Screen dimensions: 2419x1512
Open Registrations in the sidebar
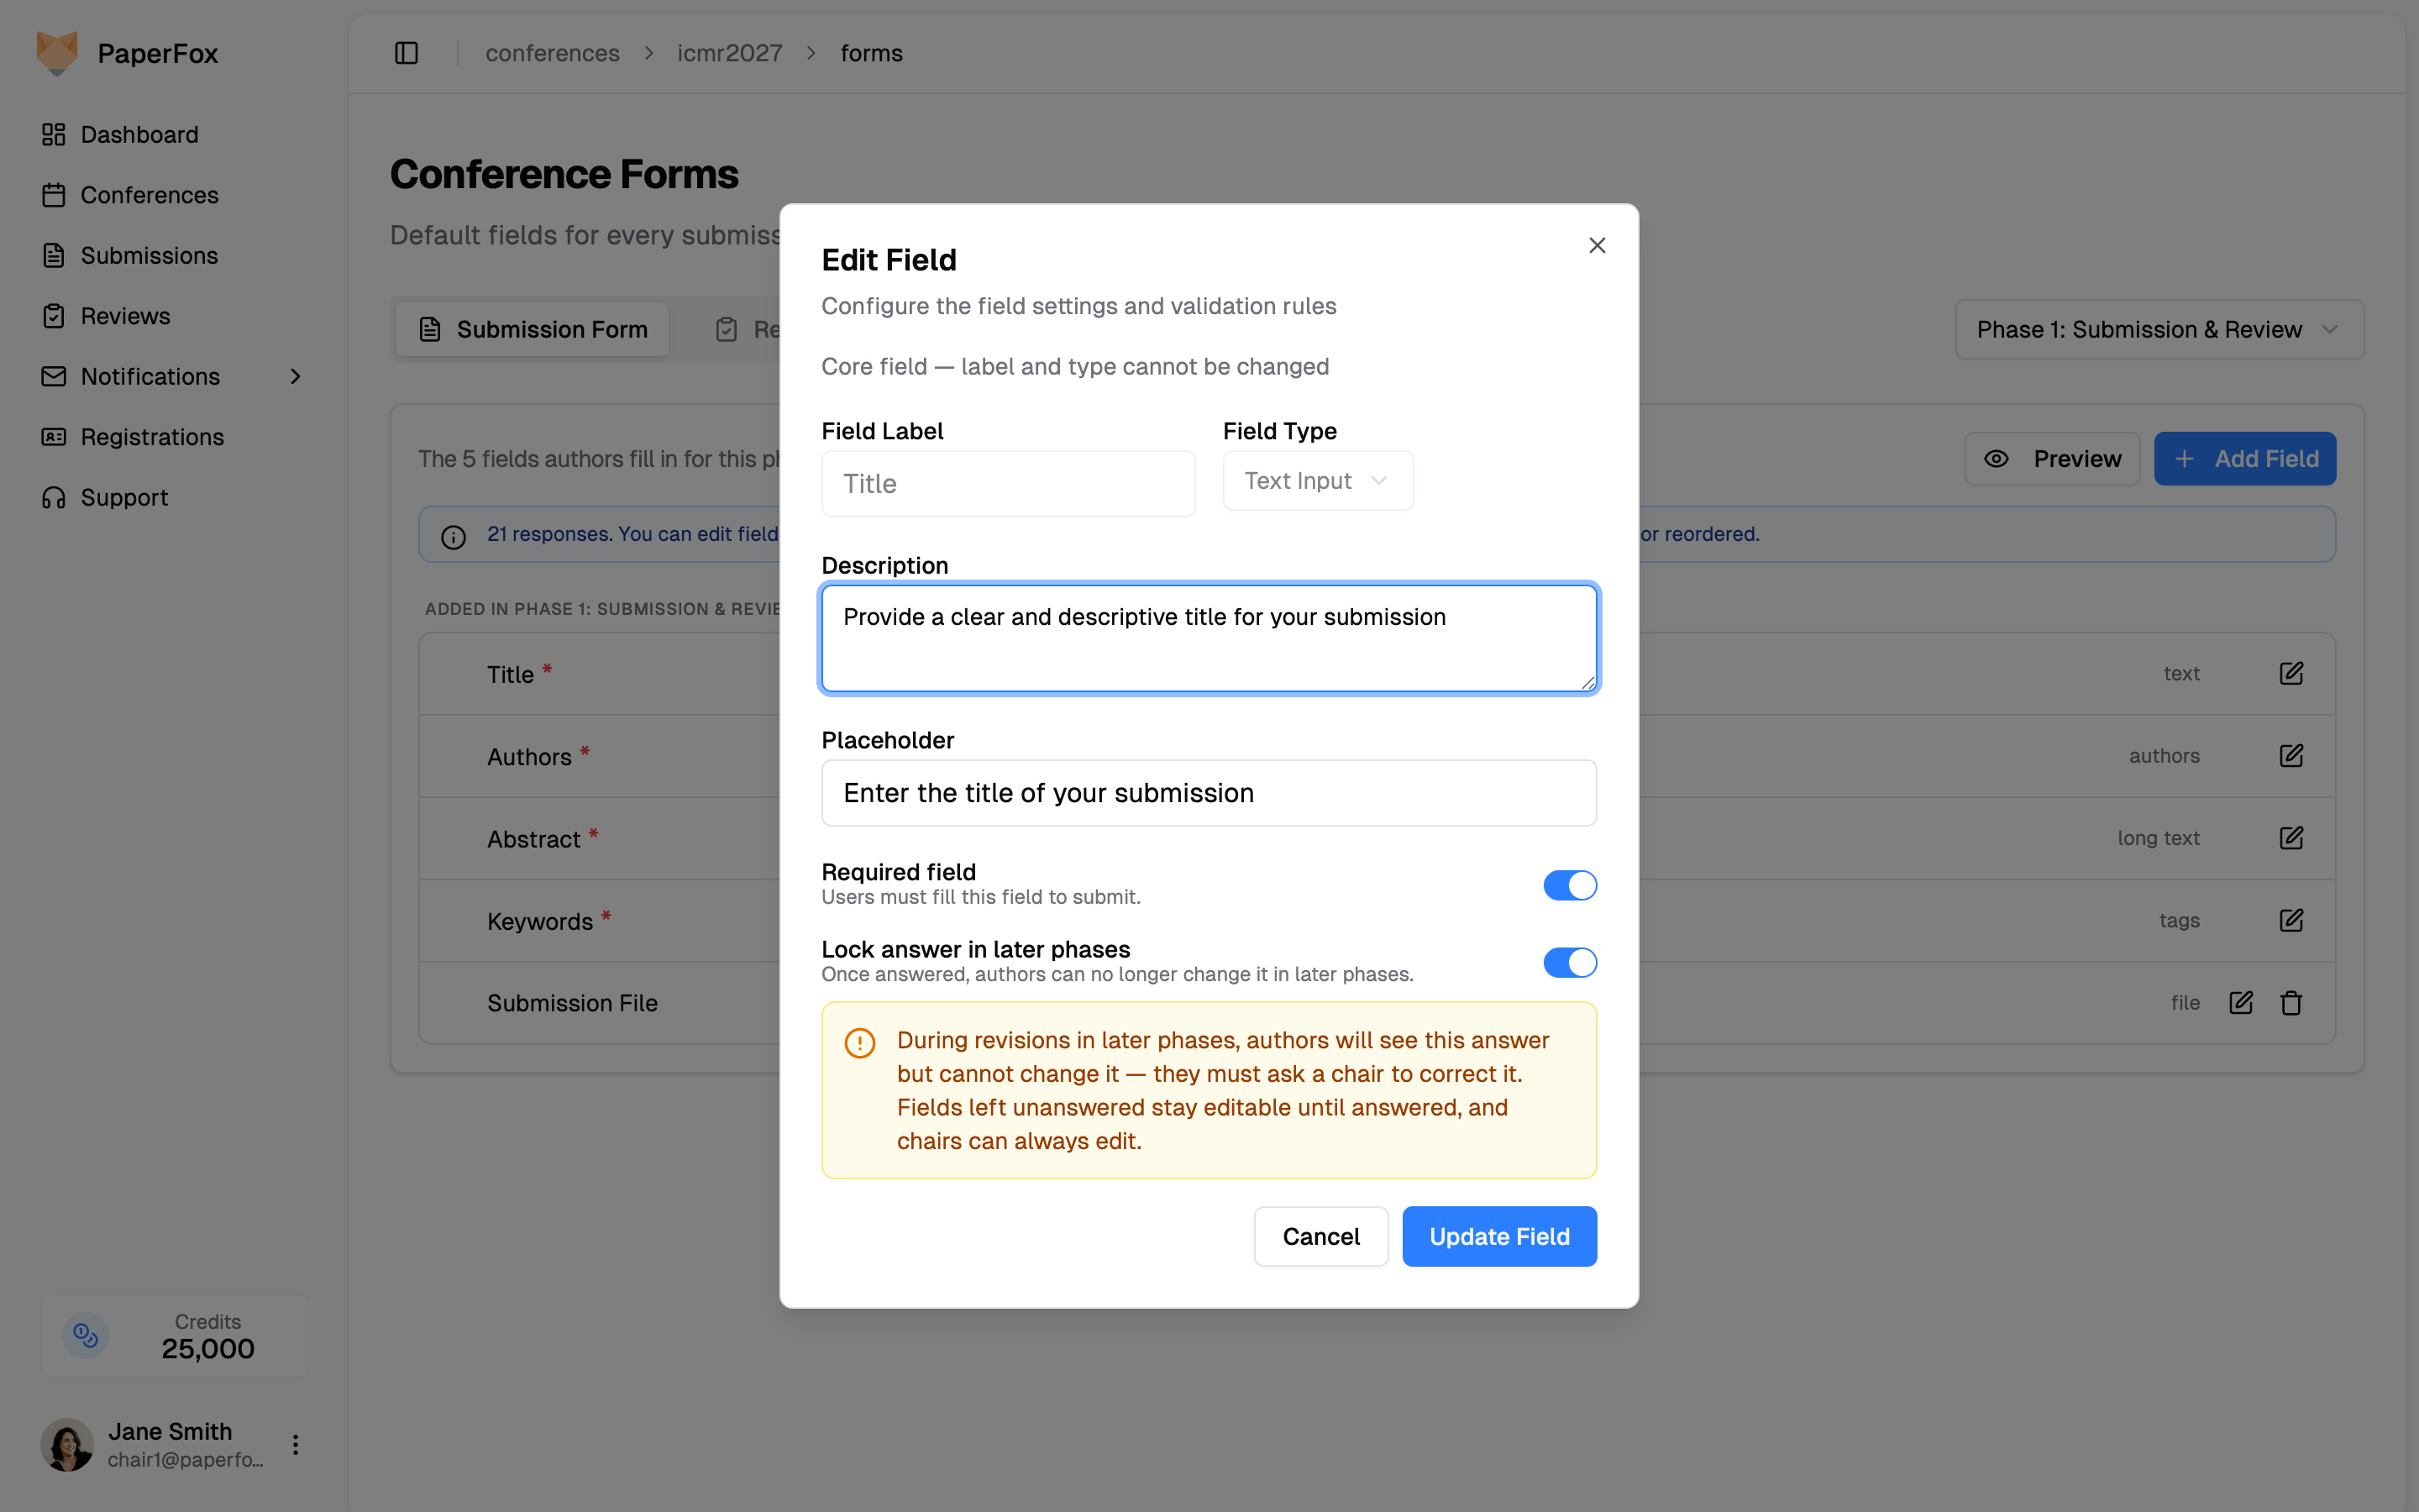coord(152,437)
